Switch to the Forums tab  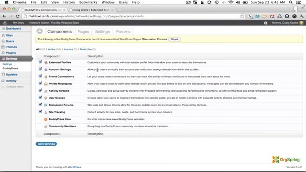123,32
